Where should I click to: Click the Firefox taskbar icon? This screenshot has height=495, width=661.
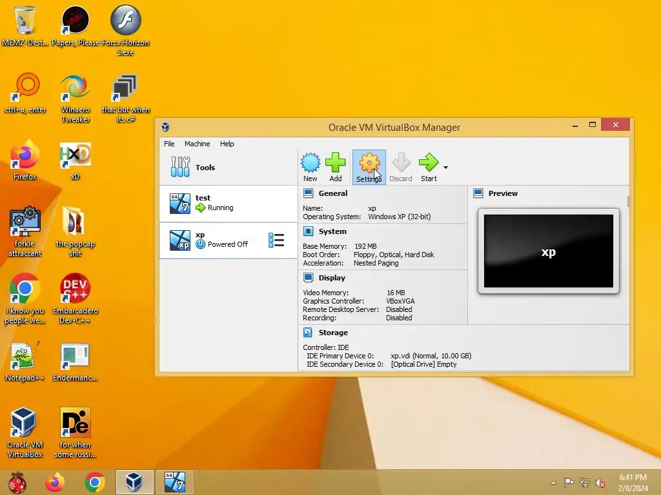click(x=56, y=482)
